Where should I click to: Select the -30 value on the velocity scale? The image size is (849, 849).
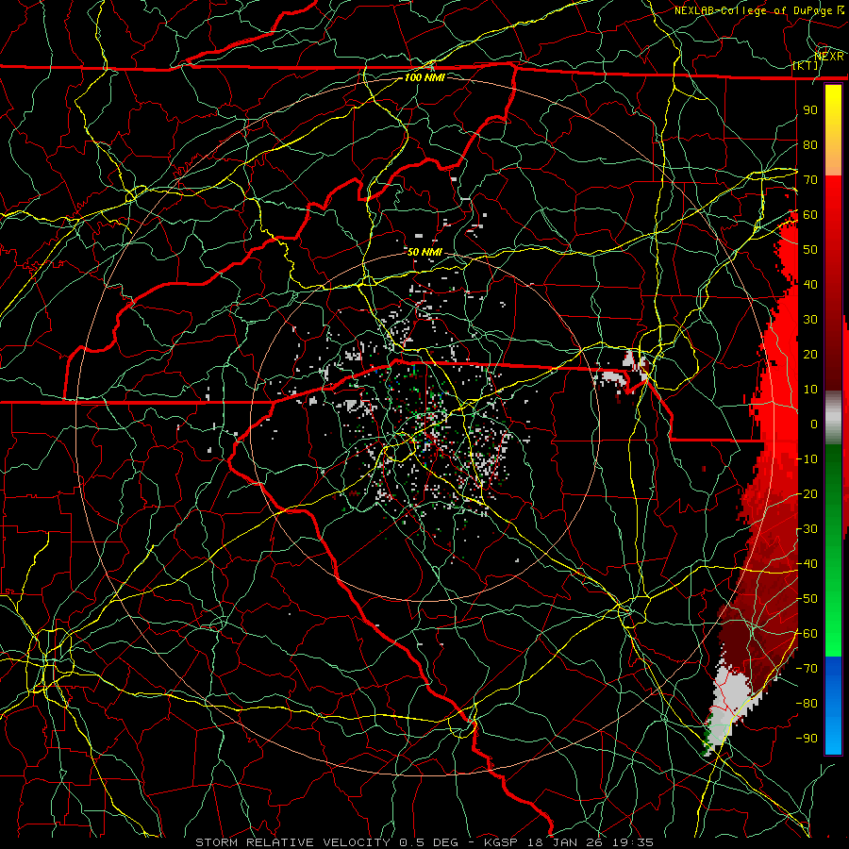tap(807, 529)
